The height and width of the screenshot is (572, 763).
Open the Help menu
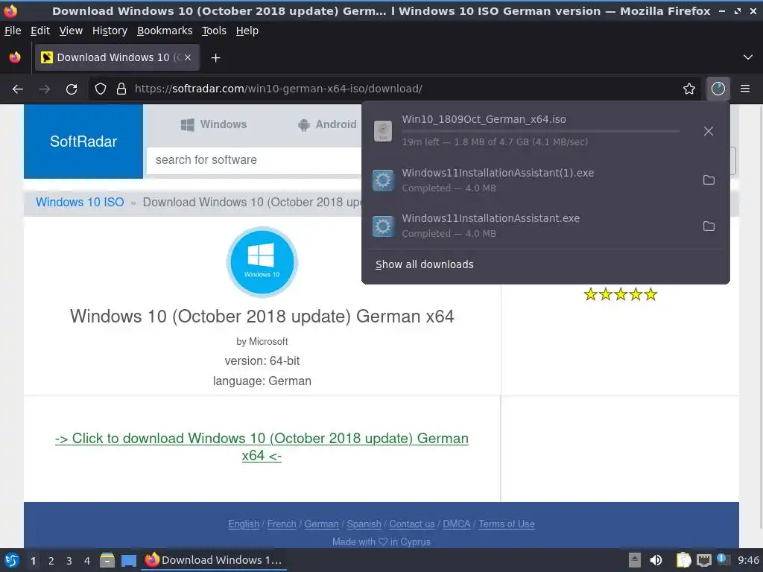coord(247,31)
